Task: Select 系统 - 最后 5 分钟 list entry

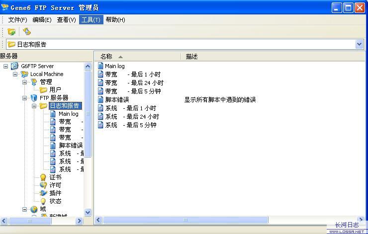Action: (x=131, y=125)
